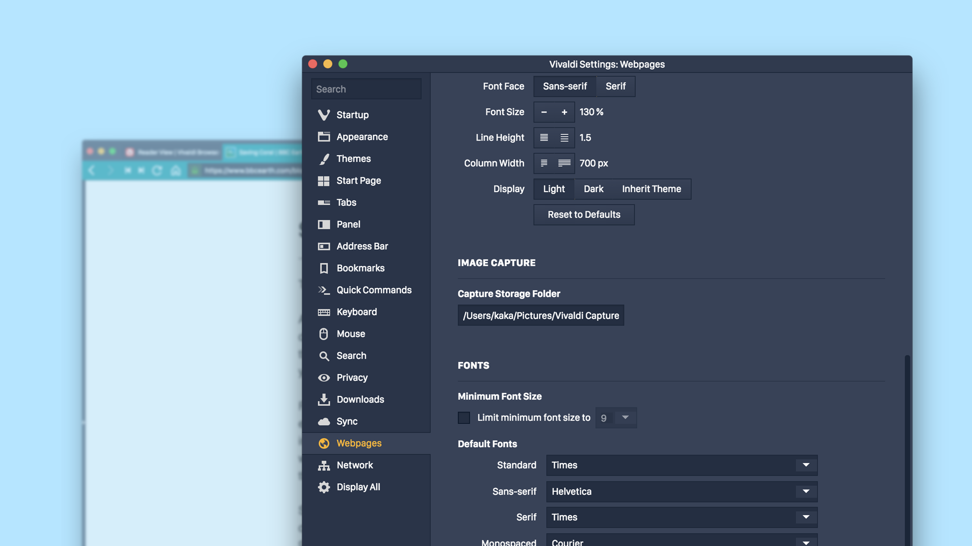Open Standard font dropdown showing Times
972x546 pixels.
(x=681, y=465)
